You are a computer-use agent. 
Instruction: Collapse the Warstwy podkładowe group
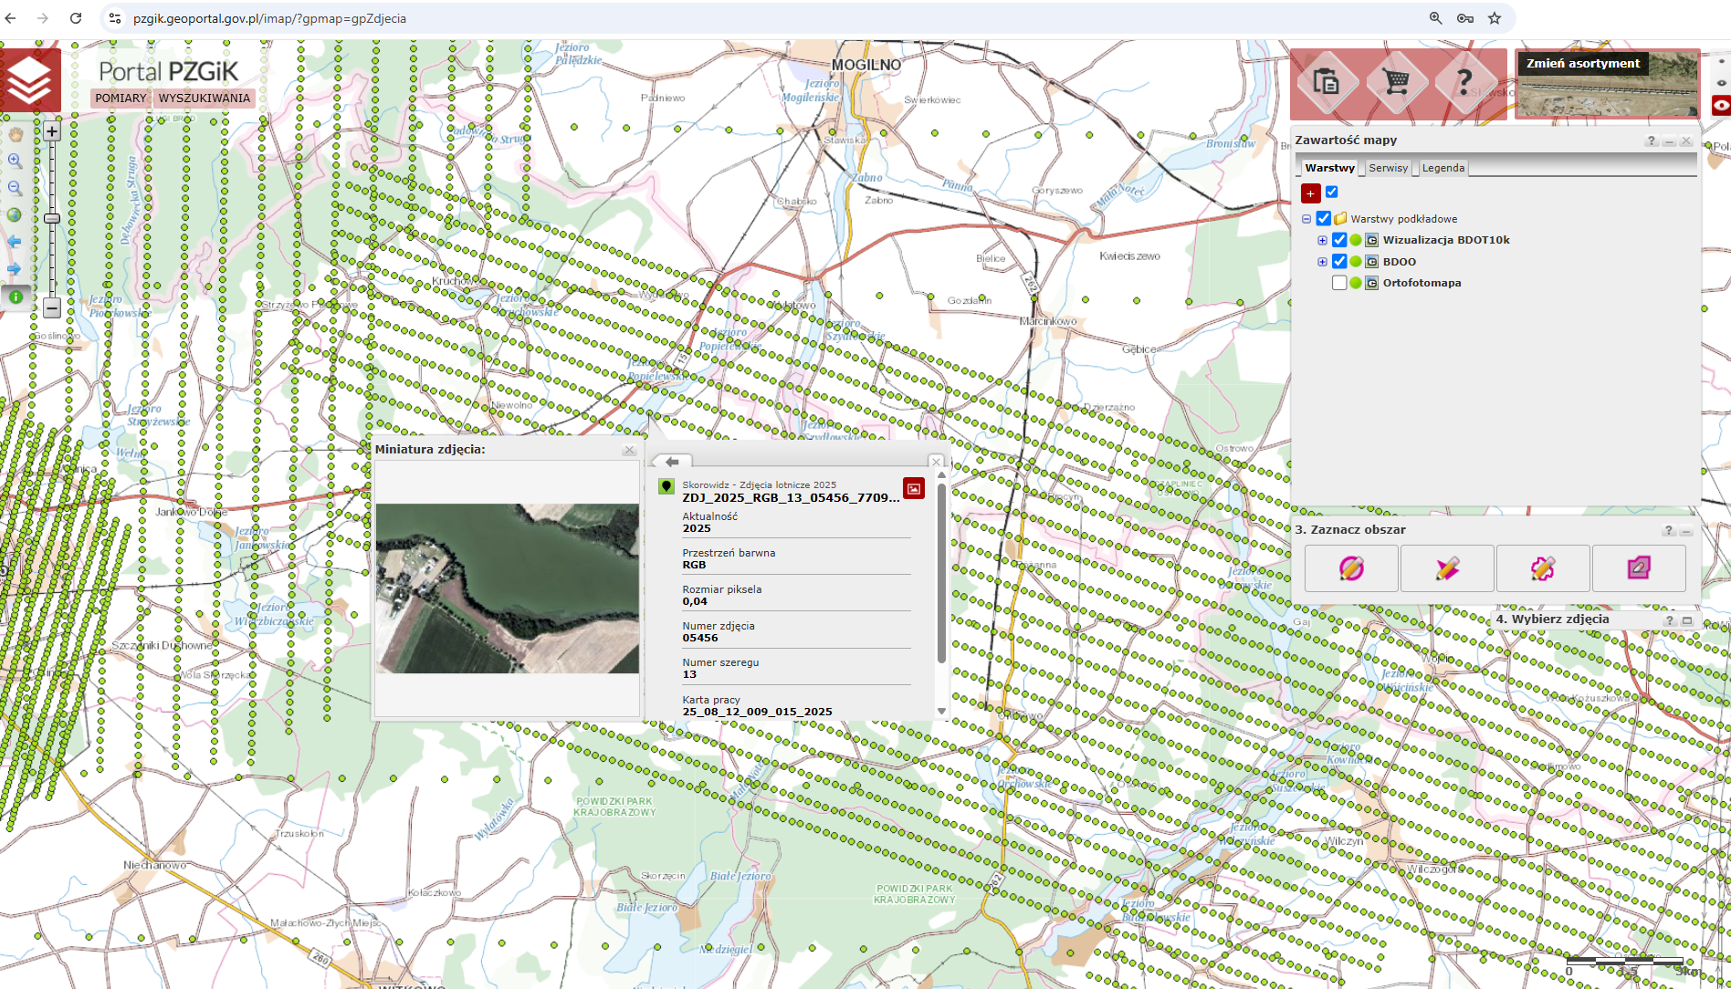pos(1306,219)
